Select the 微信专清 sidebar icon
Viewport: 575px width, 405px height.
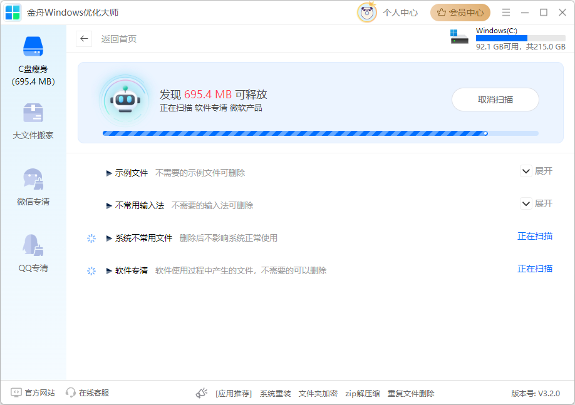33,180
